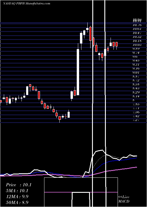This screenshot has height=207, width=147.
Task: Select the 9.31 price level label
Action: pos(136,64)
